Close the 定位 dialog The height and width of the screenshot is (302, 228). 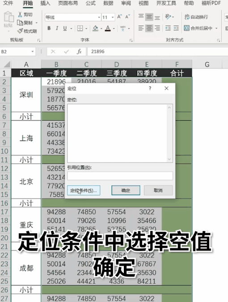166,88
